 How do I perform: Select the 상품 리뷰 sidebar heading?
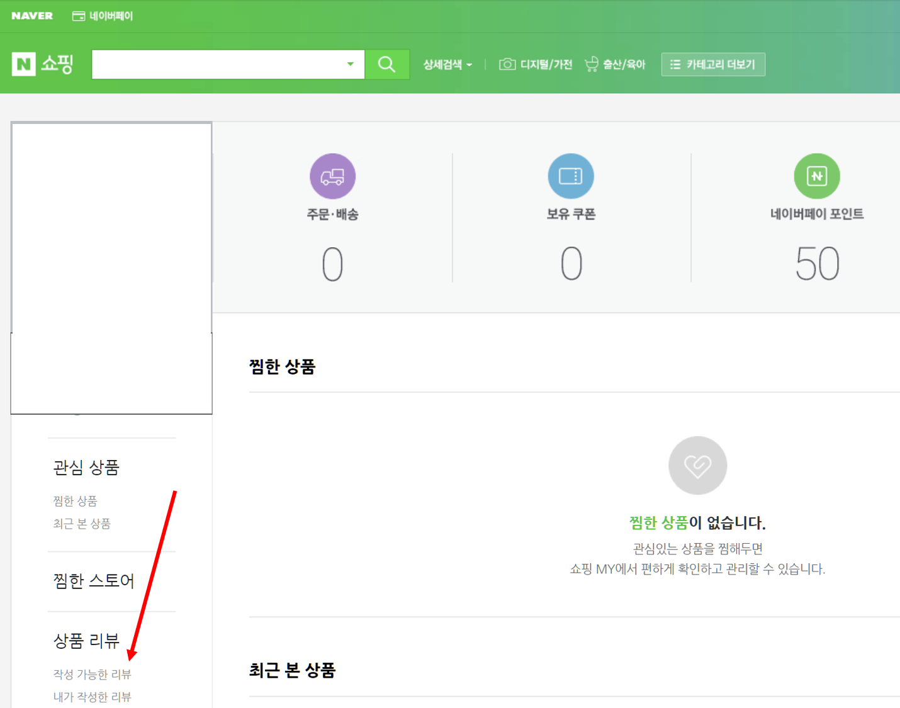[x=86, y=641]
